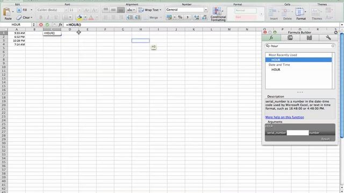The height and width of the screenshot is (193, 344).
Task: Click the Clear eraser icon
Action: pos(19,18)
